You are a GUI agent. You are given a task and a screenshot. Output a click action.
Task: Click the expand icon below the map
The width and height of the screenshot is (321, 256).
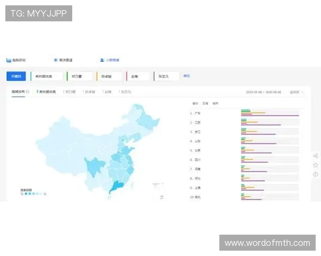click(162, 197)
